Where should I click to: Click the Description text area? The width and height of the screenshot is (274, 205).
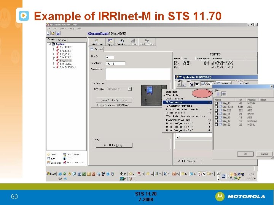138,74
